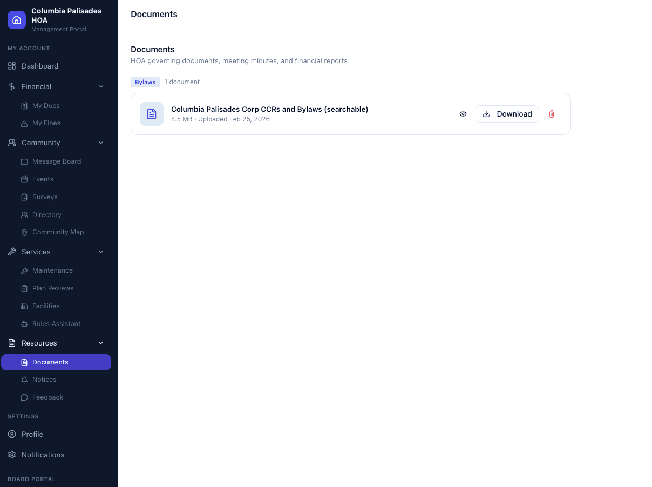
Task: Collapse the Resources section chevron
Action: 101,343
